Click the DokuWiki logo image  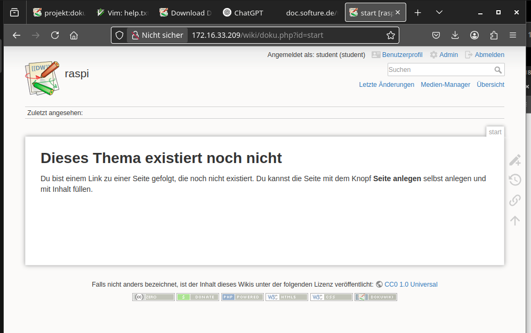pos(42,78)
